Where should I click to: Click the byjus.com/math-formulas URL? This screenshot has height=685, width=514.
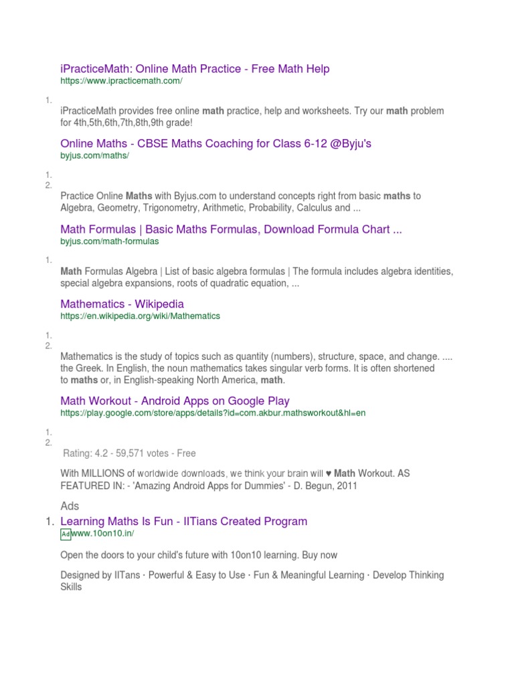click(110, 241)
